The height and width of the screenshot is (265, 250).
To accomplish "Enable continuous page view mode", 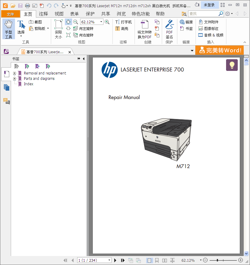I will [x=157, y=261].
